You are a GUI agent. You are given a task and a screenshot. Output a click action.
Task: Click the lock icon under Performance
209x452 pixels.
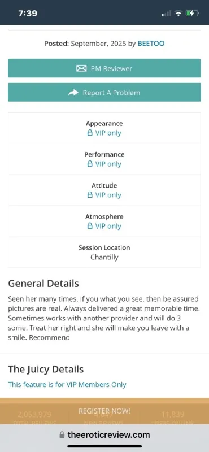coord(90,164)
